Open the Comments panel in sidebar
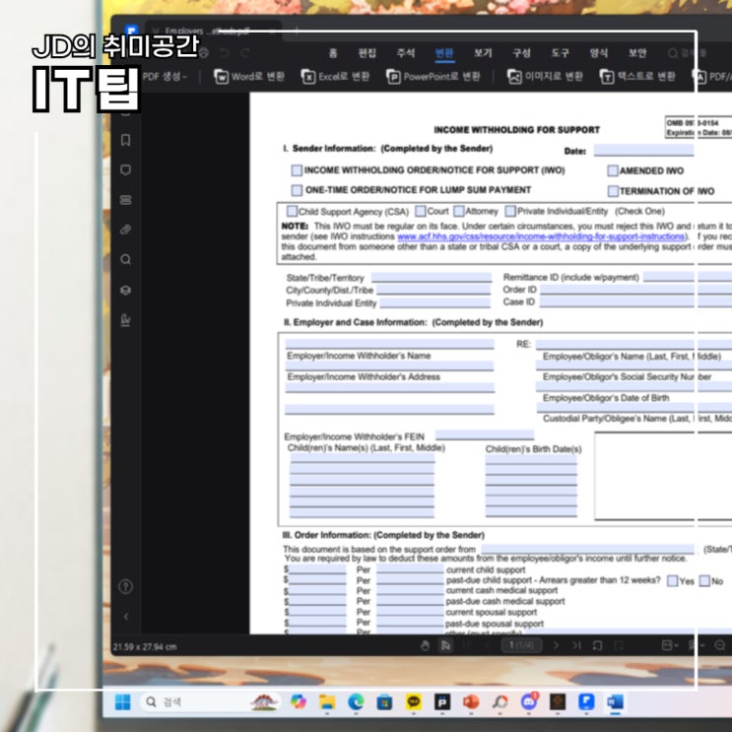This screenshot has width=732, height=732. click(125, 169)
